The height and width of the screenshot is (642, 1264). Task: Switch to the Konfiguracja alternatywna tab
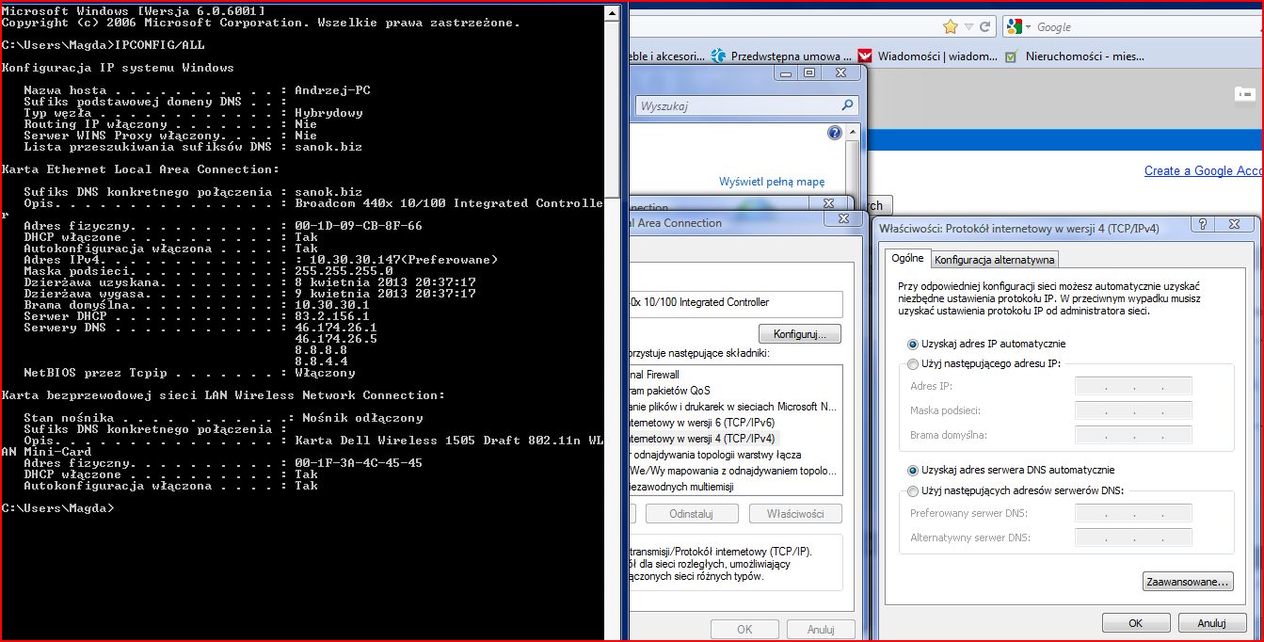pos(995,260)
